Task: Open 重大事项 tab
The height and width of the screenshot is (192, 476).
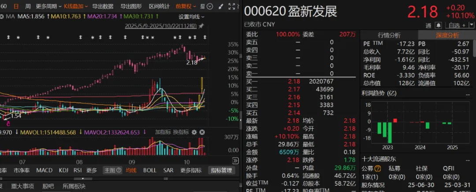Action: click(22, 186)
